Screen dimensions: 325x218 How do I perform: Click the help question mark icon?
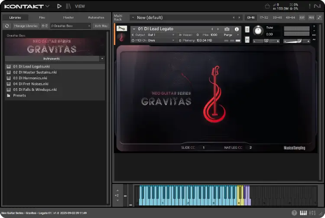pos(295,213)
